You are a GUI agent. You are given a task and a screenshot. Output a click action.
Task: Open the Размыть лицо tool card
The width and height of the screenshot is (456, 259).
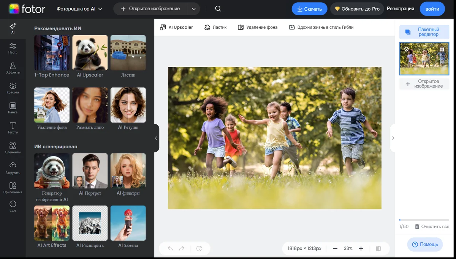pos(90,109)
